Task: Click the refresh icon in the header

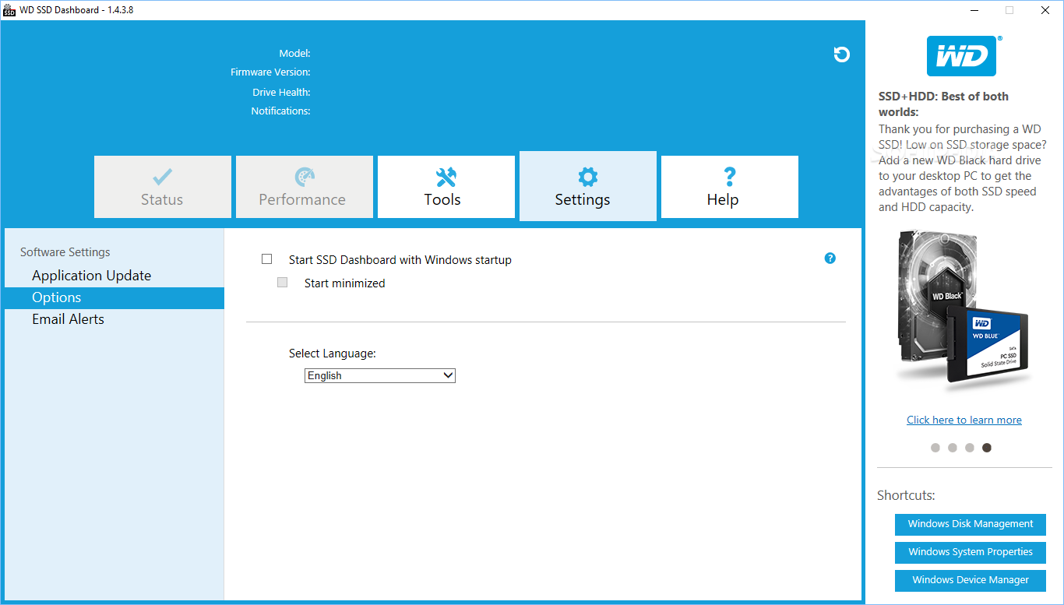Action: click(841, 55)
